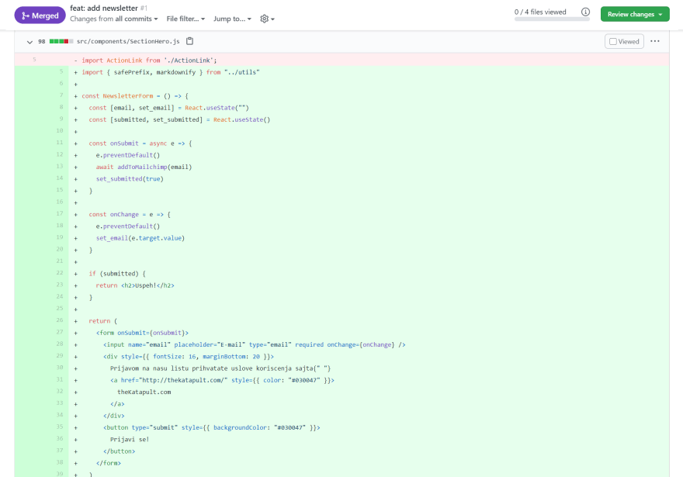The width and height of the screenshot is (683, 477).
Task: Click new line number 22
Action: (x=60, y=273)
